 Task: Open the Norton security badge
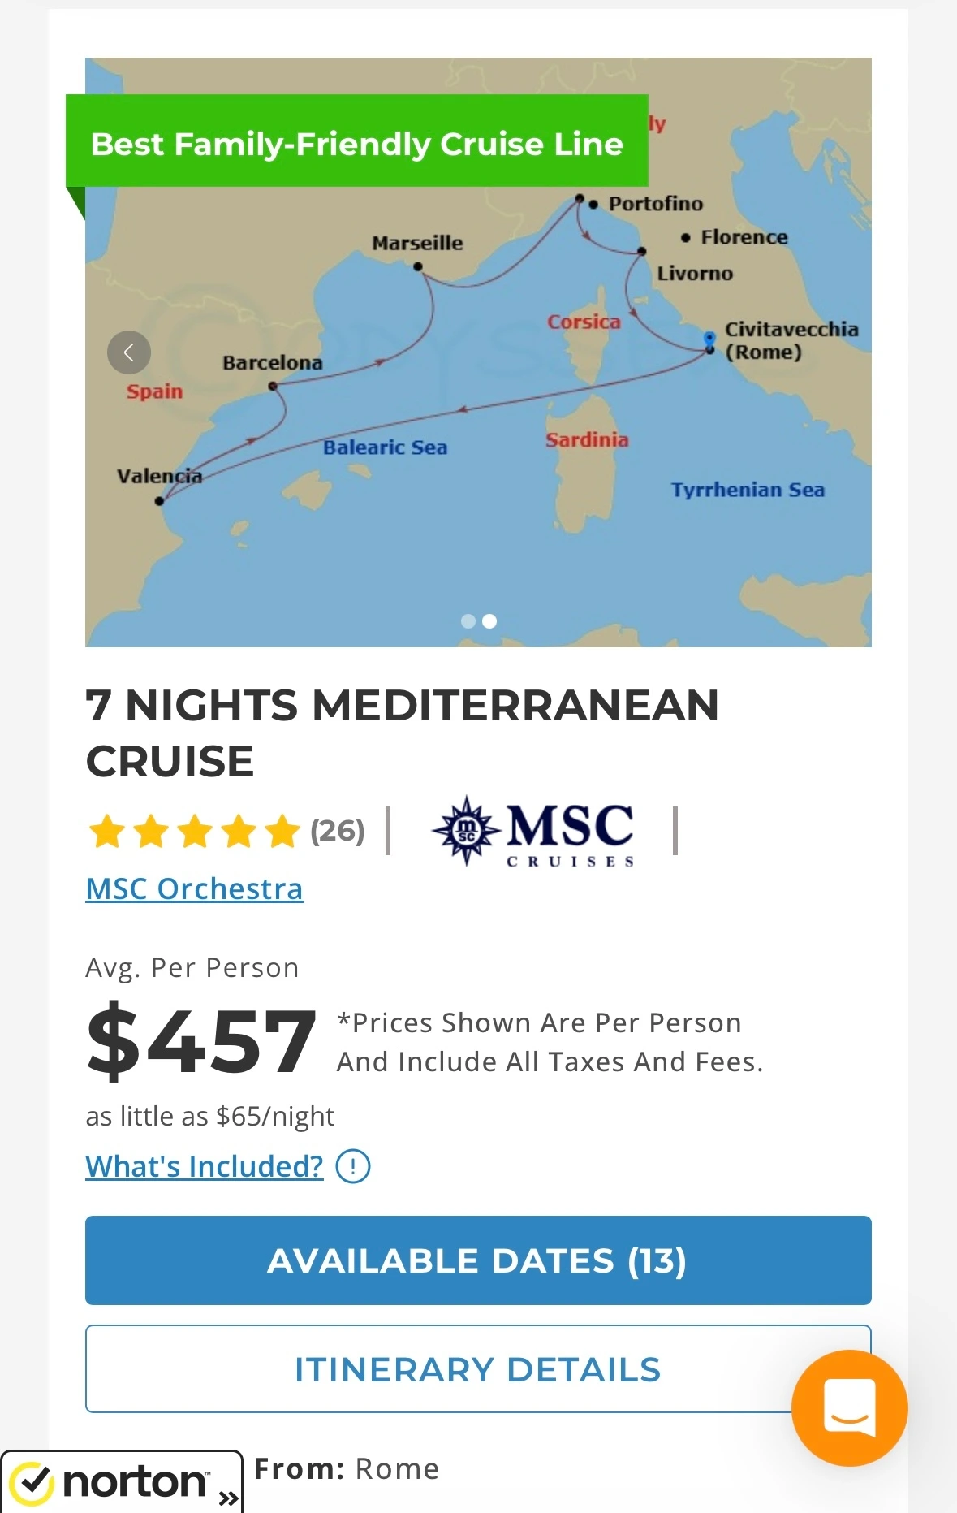pos(122,1481)
